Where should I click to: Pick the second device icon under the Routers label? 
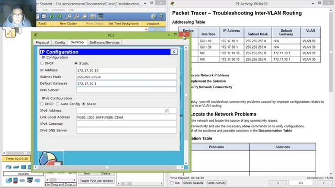click(15, 181)
